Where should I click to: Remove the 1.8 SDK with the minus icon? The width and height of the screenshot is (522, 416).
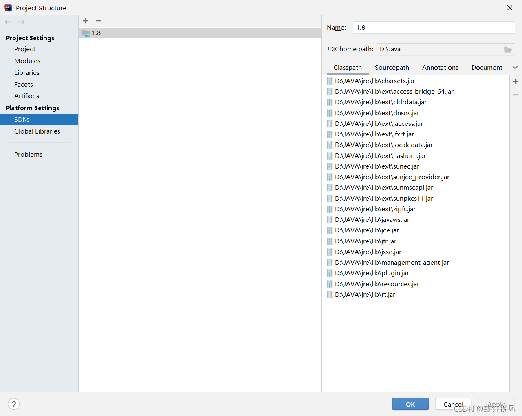[98, 21]
